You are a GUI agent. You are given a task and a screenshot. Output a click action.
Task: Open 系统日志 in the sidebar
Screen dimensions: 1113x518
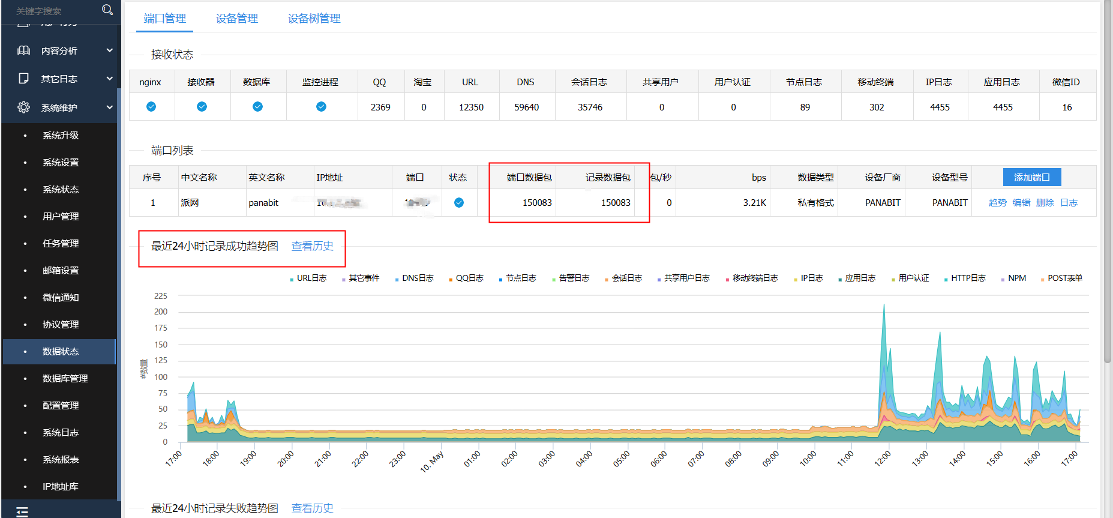[x=61, y=433]
